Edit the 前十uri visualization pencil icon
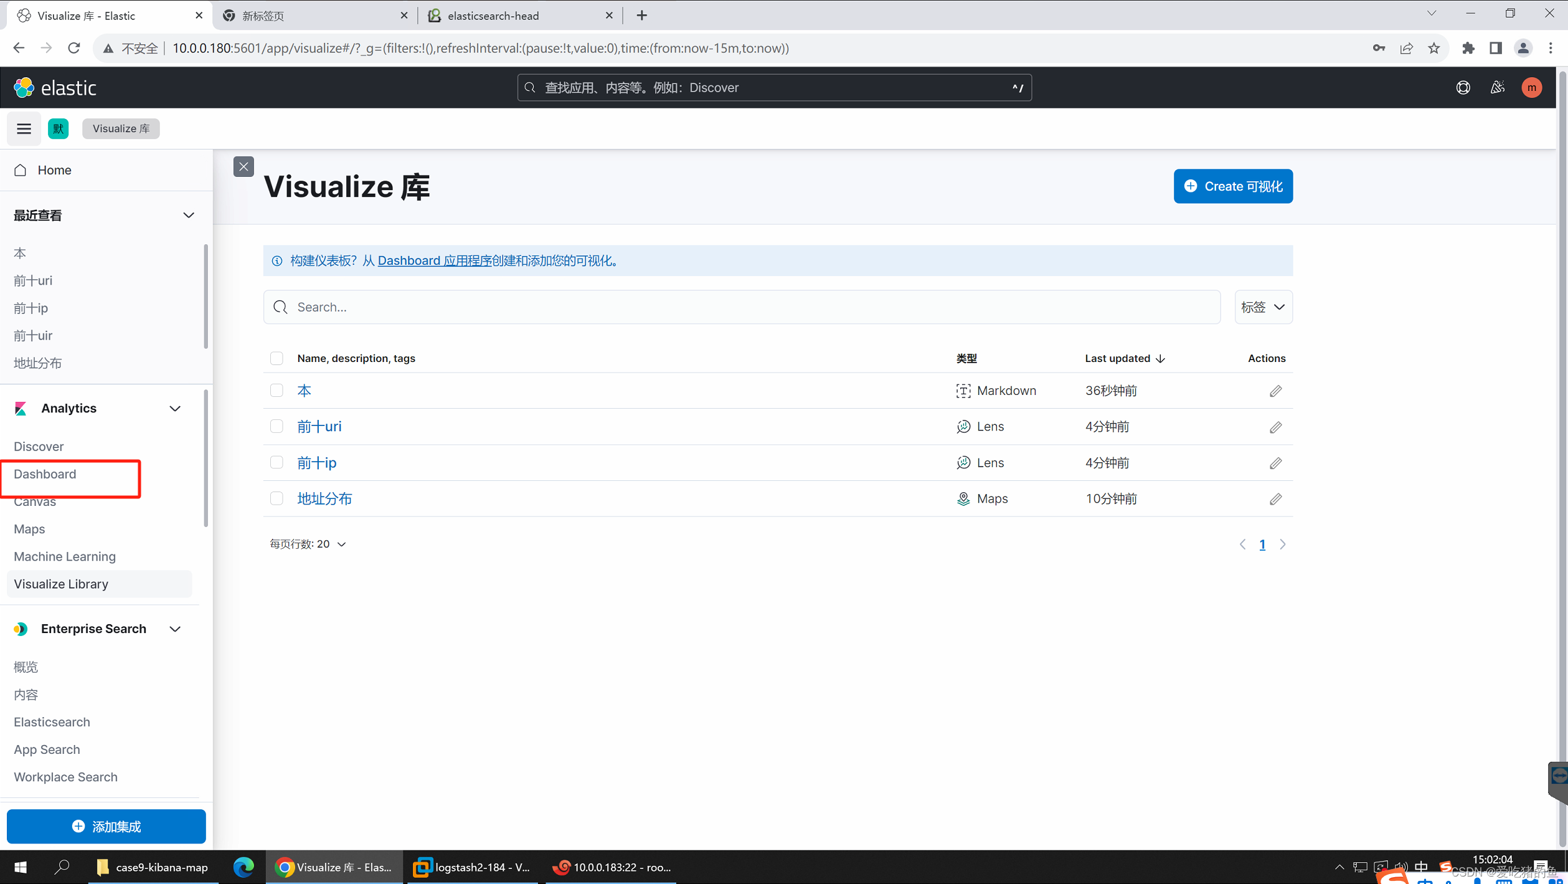Image resolution: width=1568 pixels, height=884 pixels. click(x=1275, y=427)
